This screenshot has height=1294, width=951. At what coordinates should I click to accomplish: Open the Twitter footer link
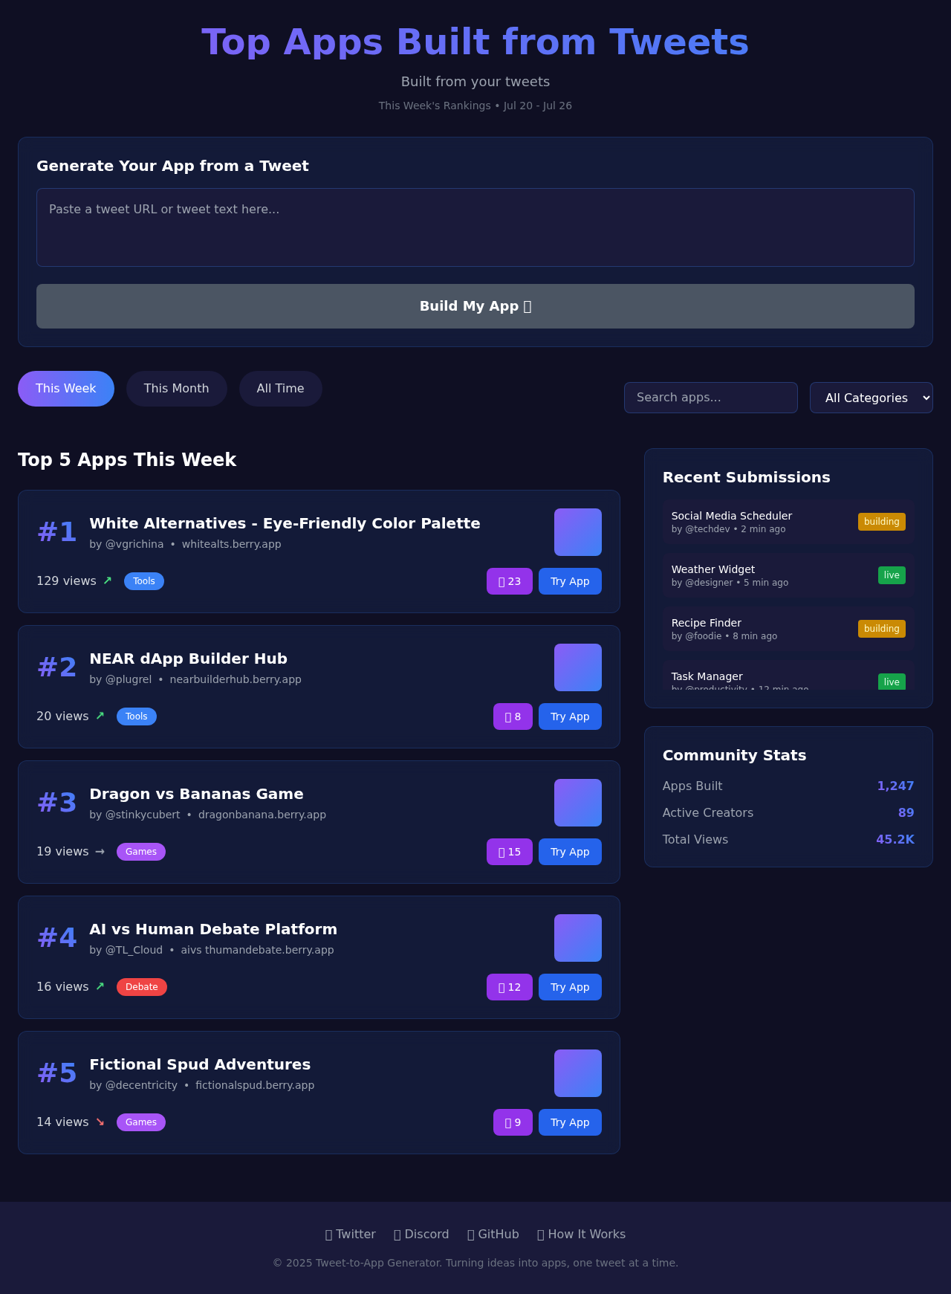coord(351,1234)
